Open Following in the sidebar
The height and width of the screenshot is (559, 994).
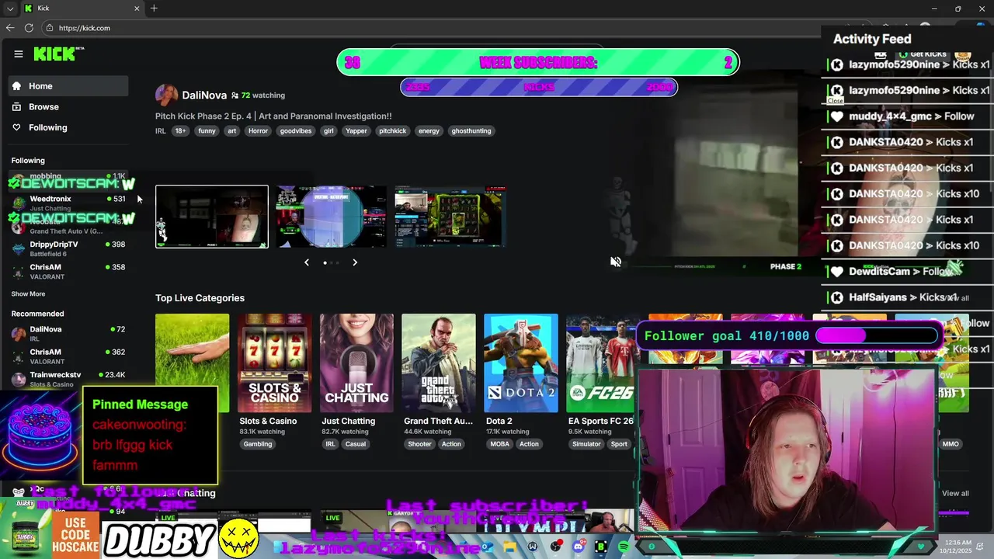click(x=68, y=127)
